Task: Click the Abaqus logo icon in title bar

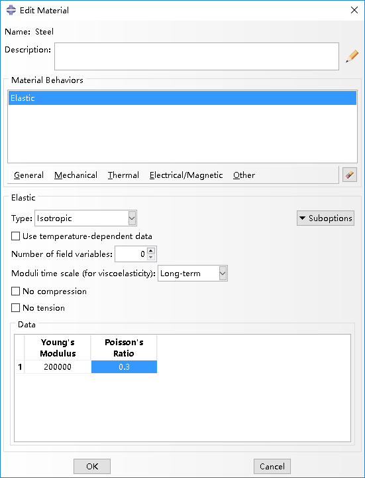Action: pyautogui.click(x=11, y=10)
